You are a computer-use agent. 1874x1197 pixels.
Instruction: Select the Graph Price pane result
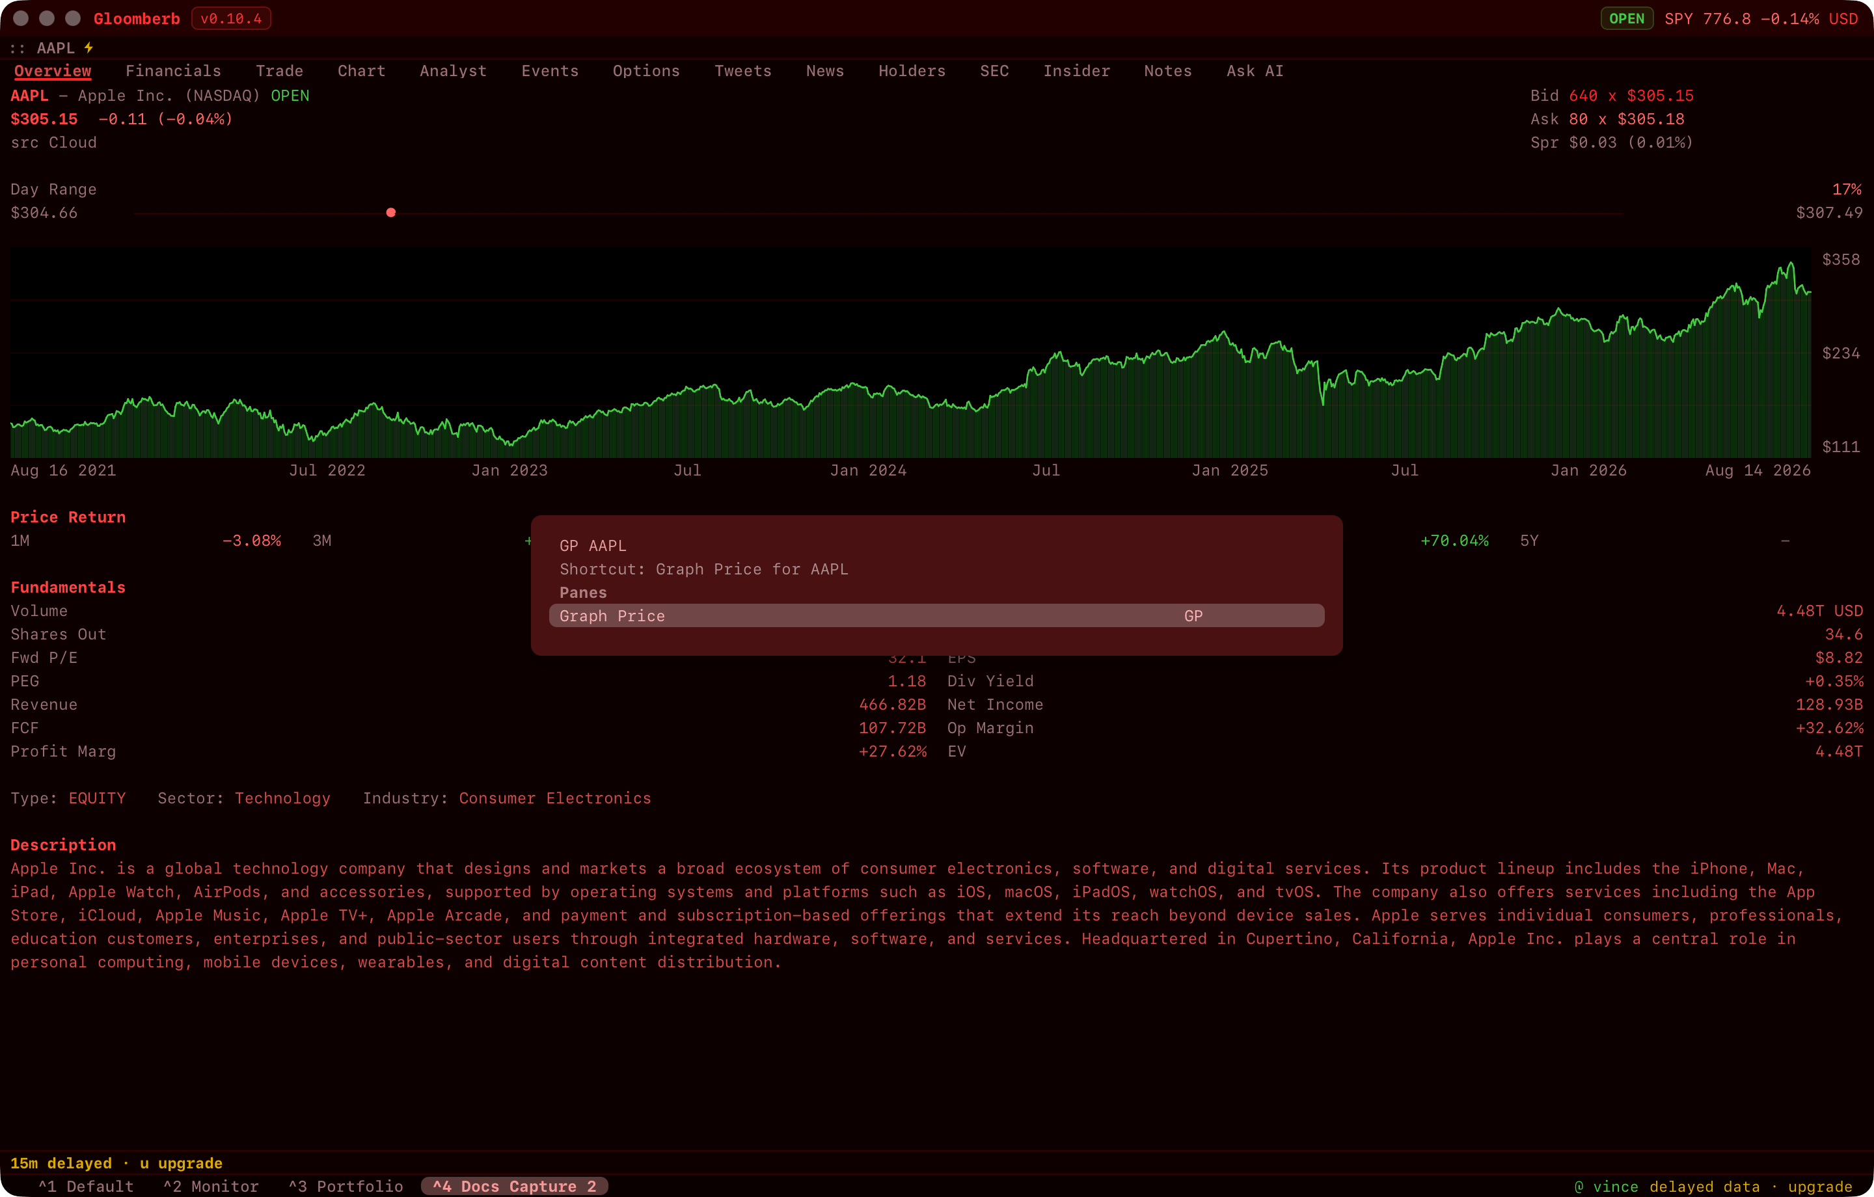[x=936, y=615]
